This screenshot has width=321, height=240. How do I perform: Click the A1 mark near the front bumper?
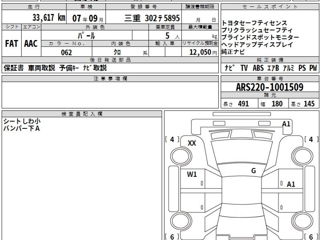(x=286, y=124)
